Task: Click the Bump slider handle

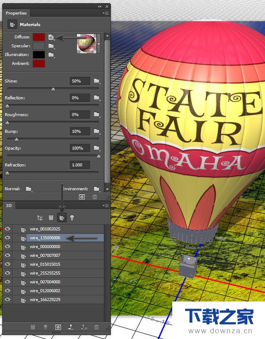Action: click(x=16, y=139)
